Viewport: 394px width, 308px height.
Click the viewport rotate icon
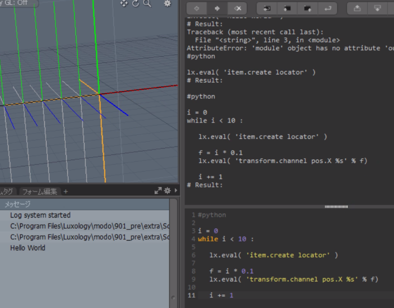coord(135,3)
